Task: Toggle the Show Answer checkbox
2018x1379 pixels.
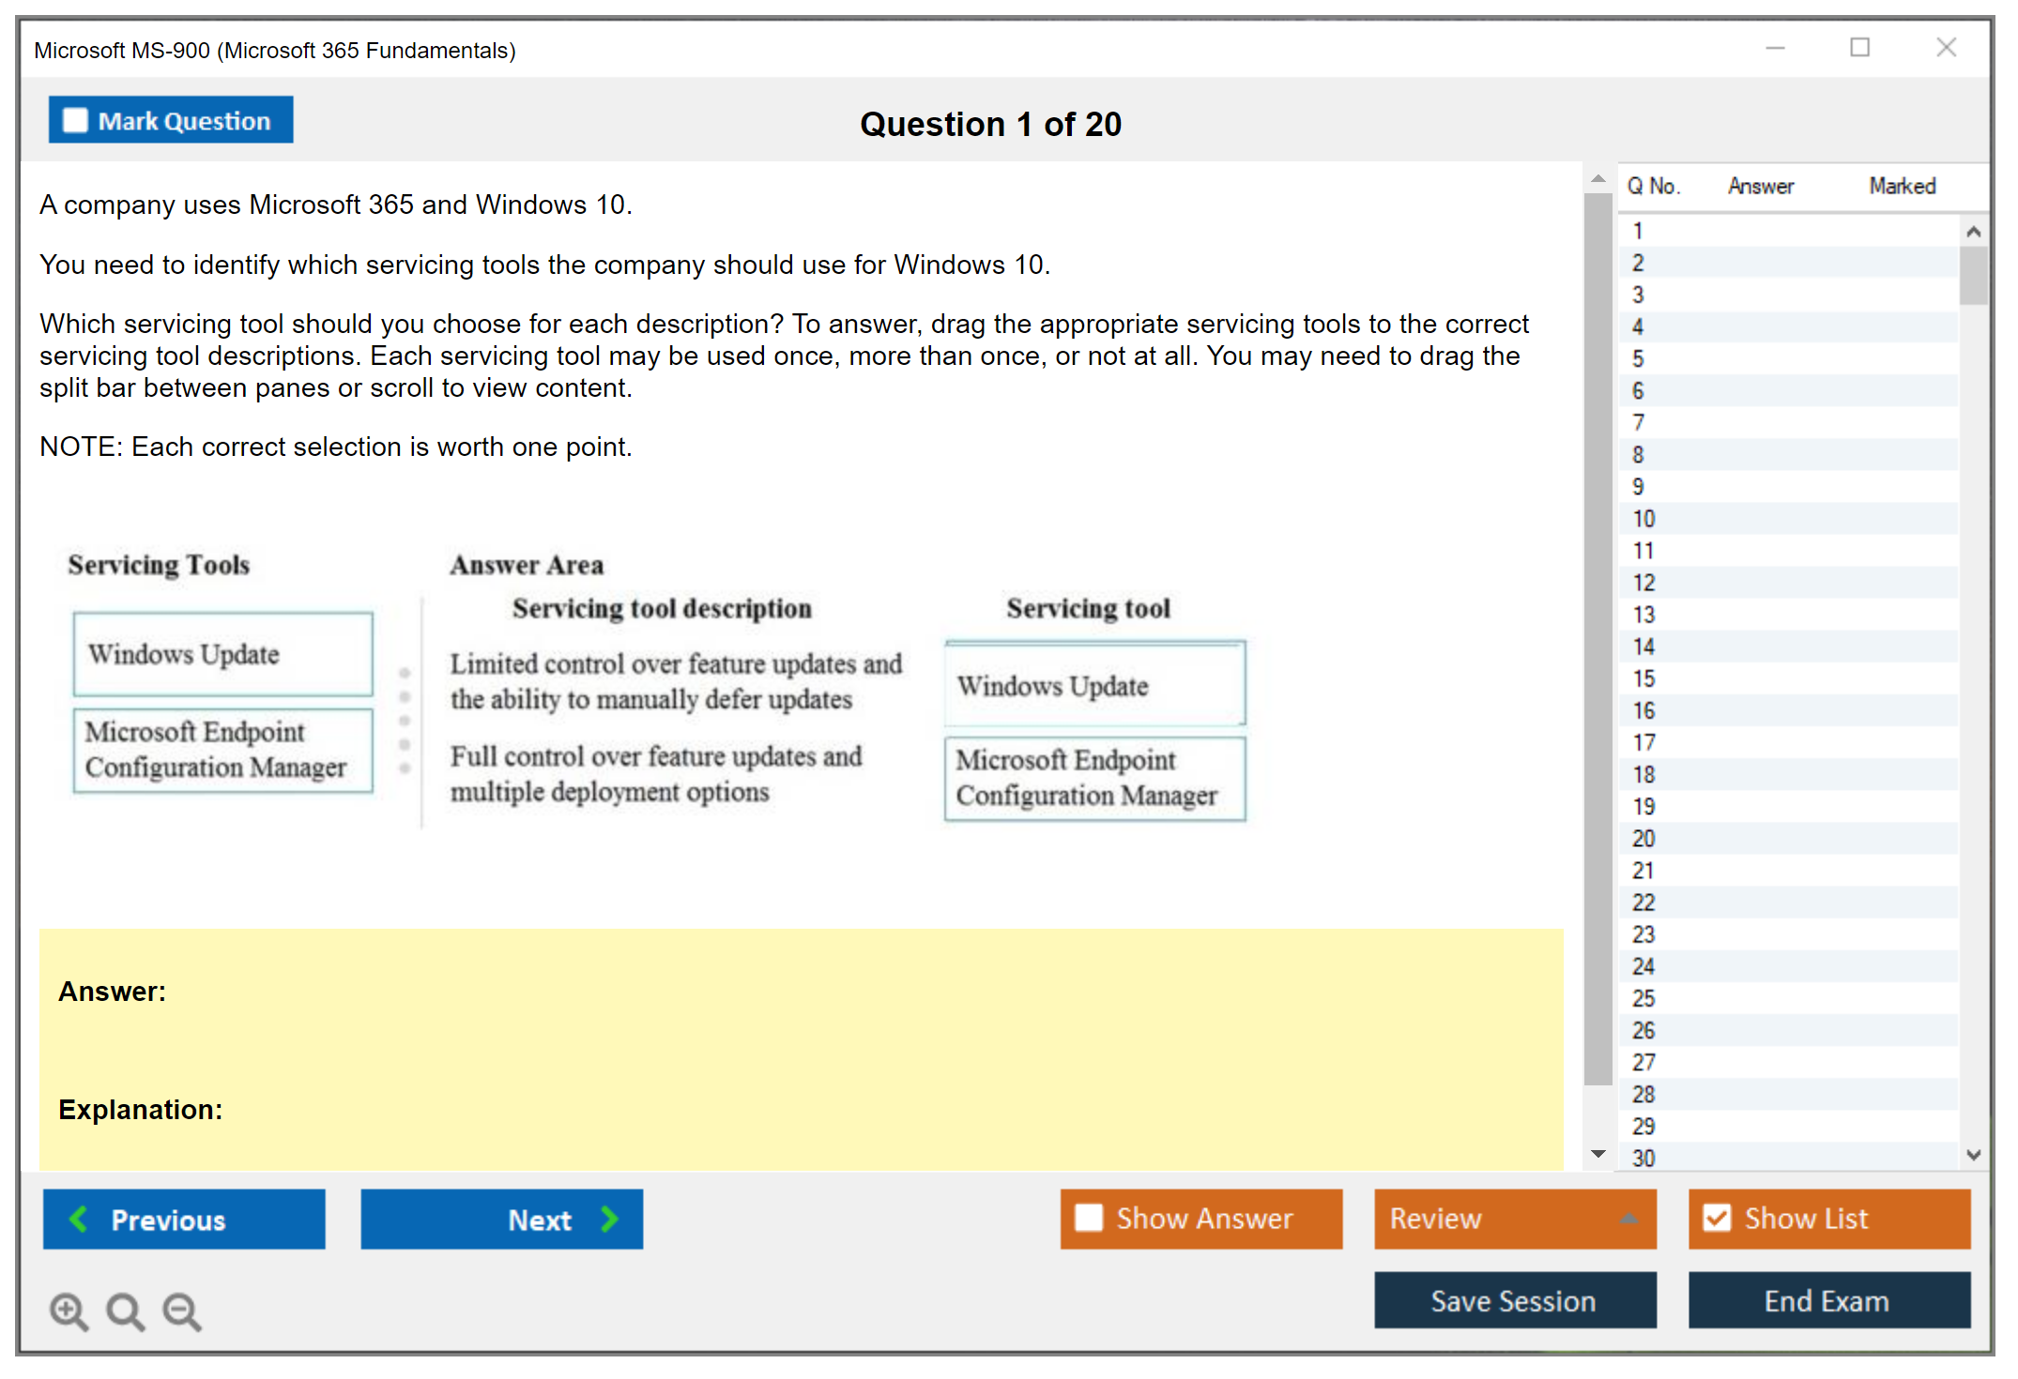Action: coord(1089,1218)
